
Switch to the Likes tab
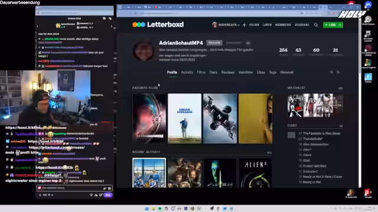(261, 72)
